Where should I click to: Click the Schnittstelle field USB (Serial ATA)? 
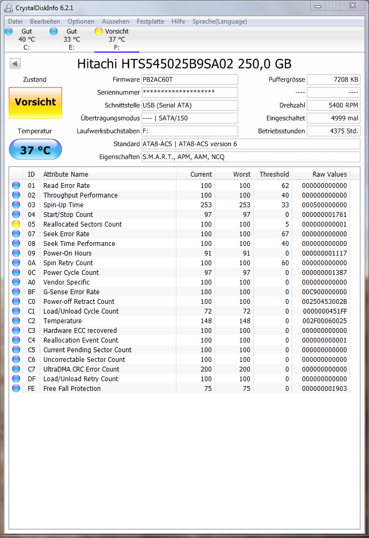pyautogui.click(x=190, y=105)
